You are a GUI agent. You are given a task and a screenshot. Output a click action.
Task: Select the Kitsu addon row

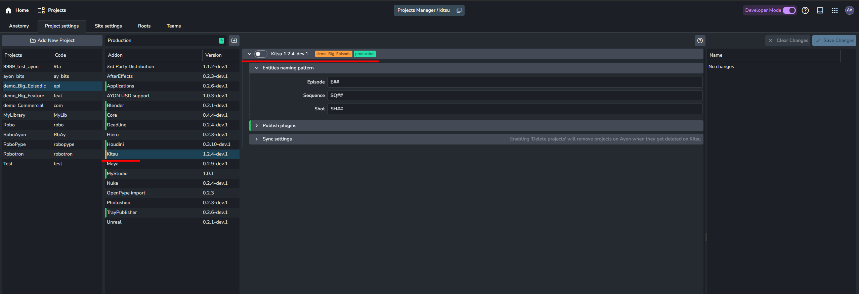pyautogui.click(x=172, y=154)
